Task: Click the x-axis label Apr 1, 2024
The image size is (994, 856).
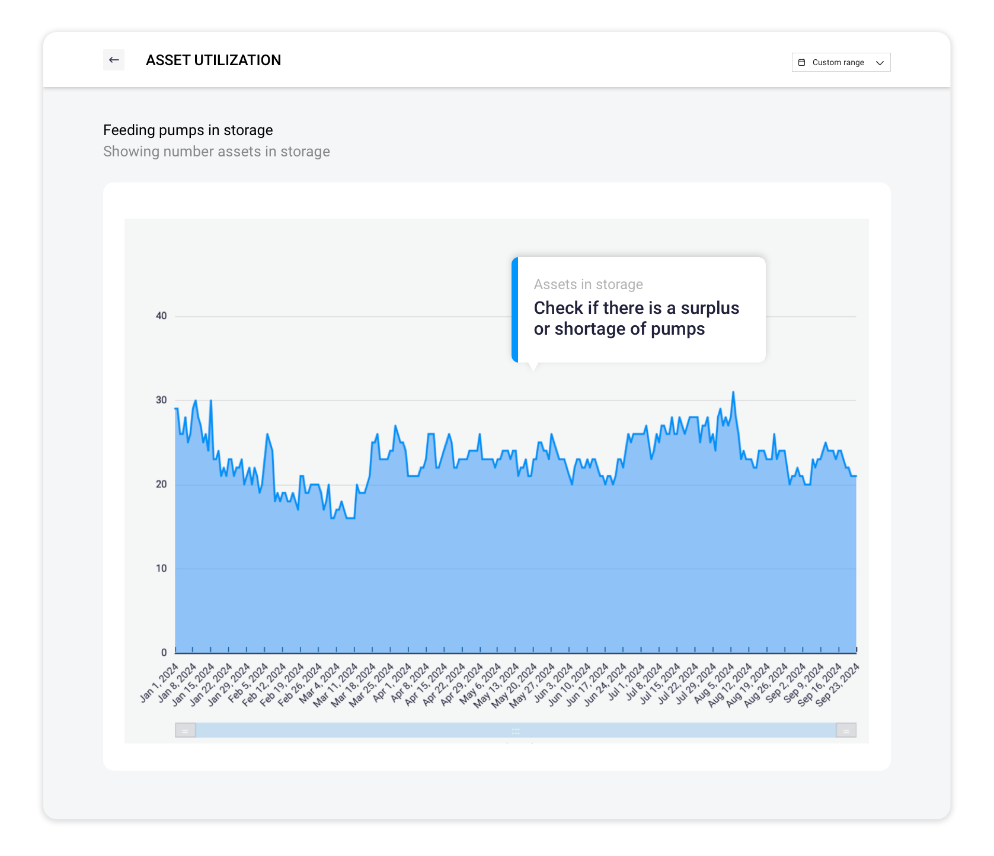Action: pos(392,682)
